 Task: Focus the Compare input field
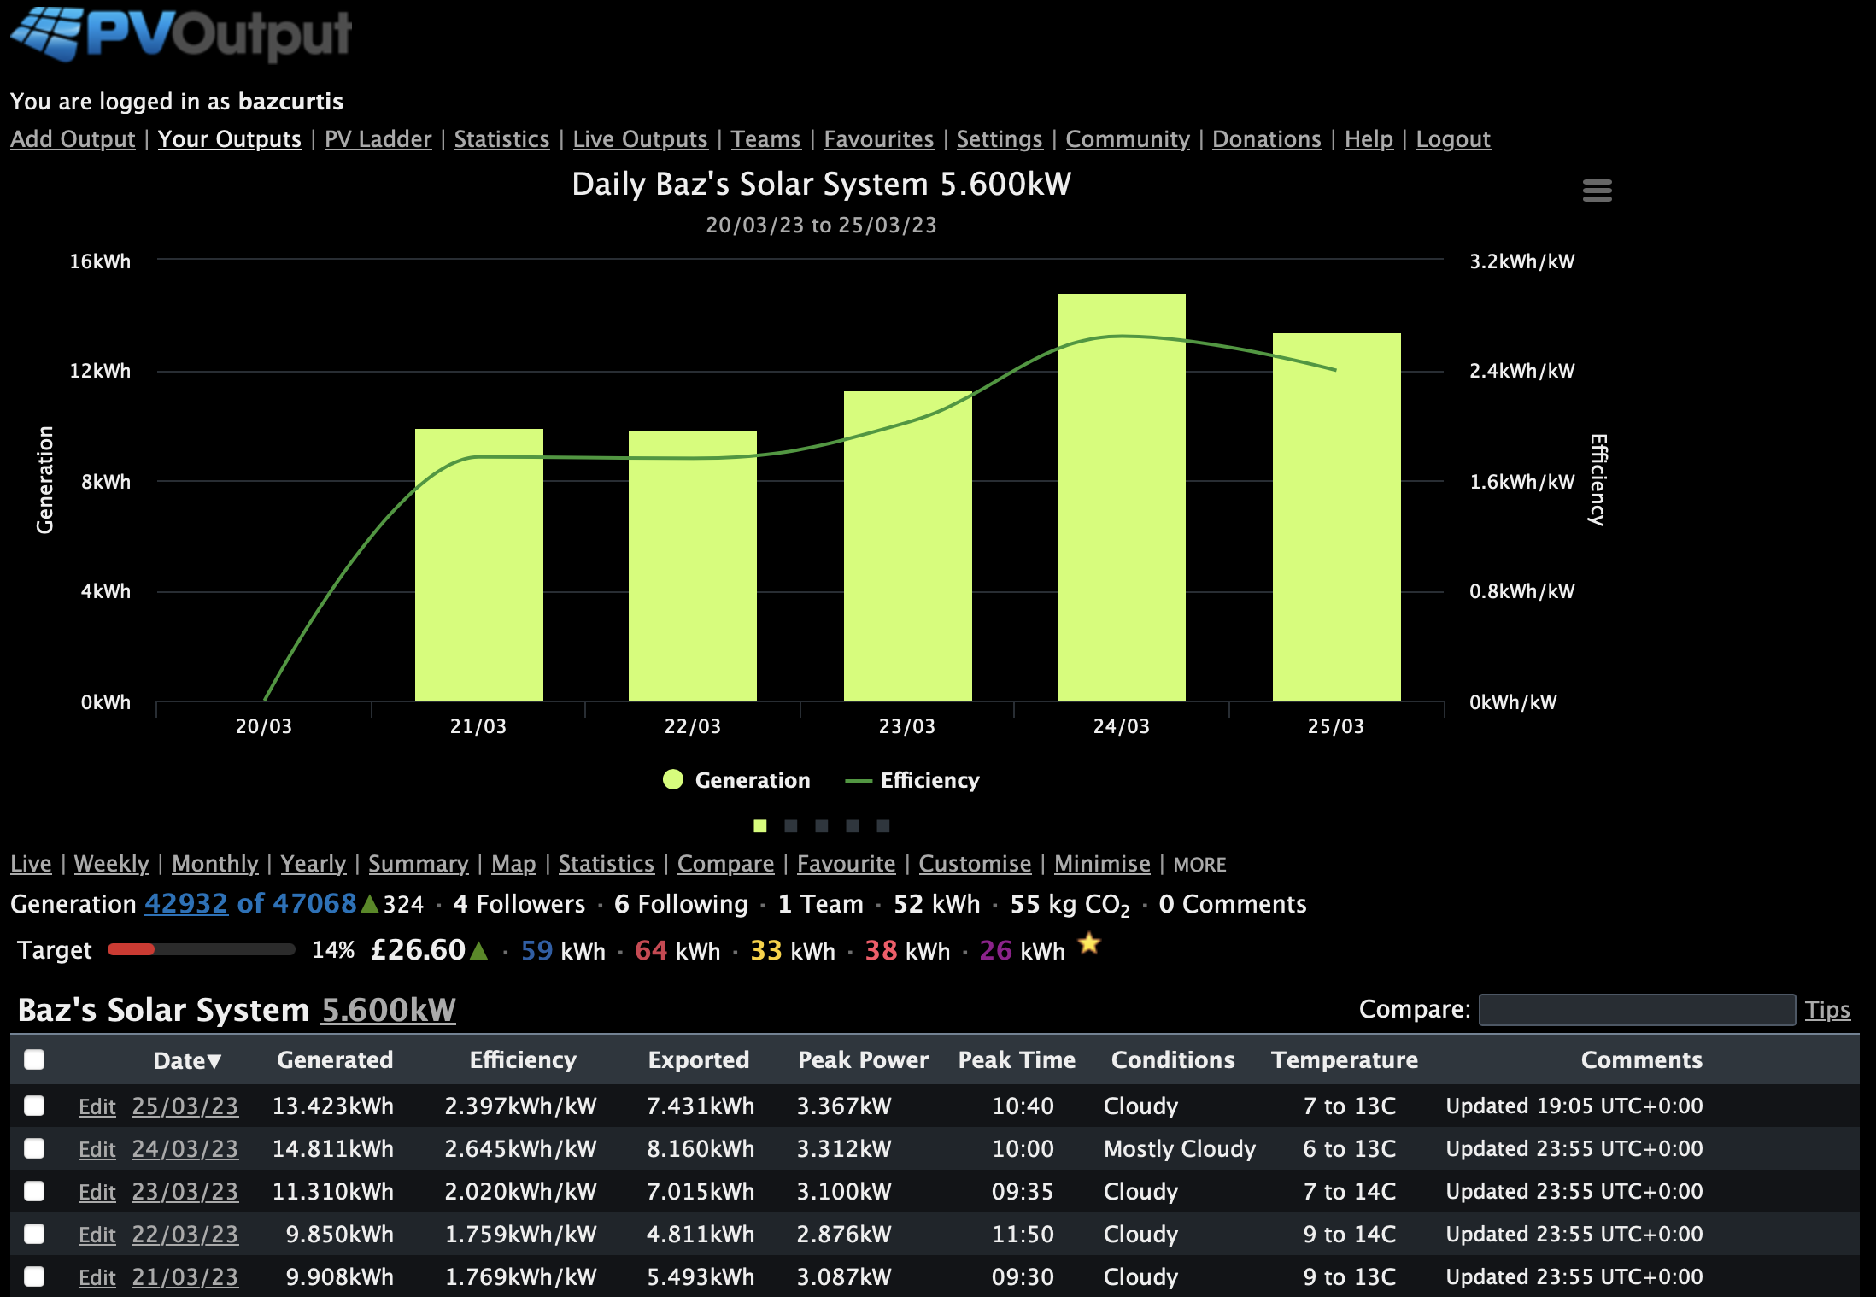coord(1636,1010)
